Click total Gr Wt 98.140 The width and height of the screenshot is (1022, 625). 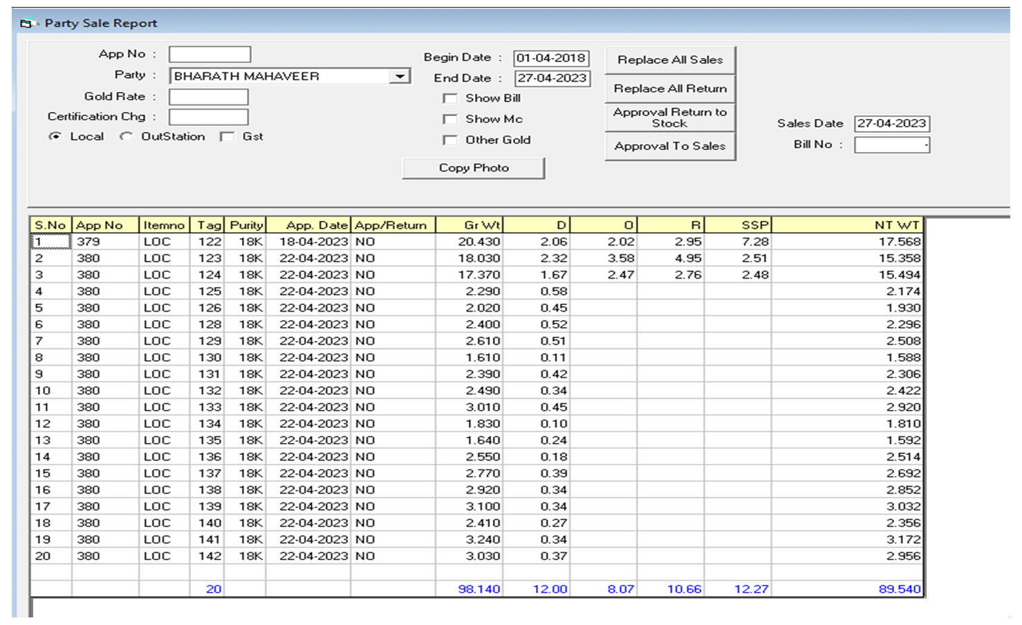(470, 590)
